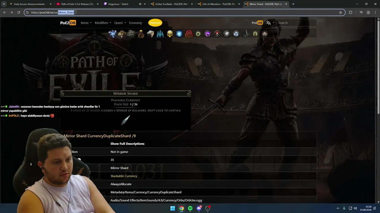Open OBS Studio from the taskbar

208,208
